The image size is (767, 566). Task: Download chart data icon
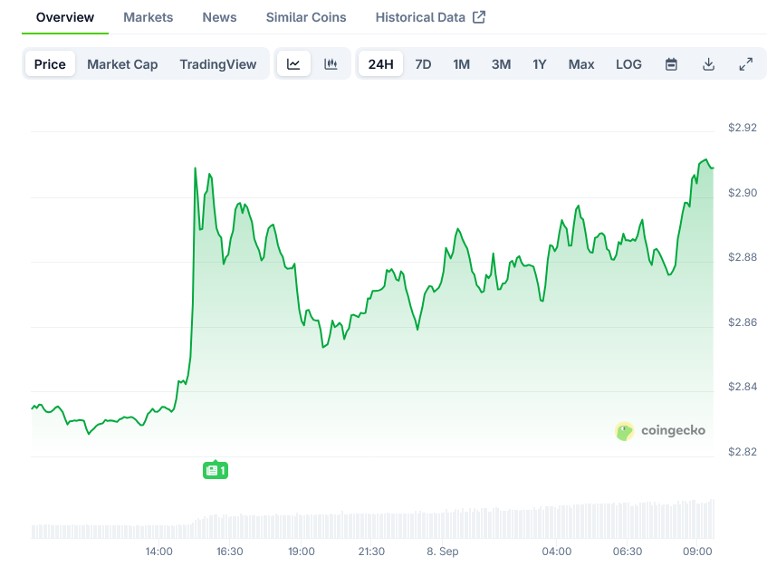tap(708, 64)
